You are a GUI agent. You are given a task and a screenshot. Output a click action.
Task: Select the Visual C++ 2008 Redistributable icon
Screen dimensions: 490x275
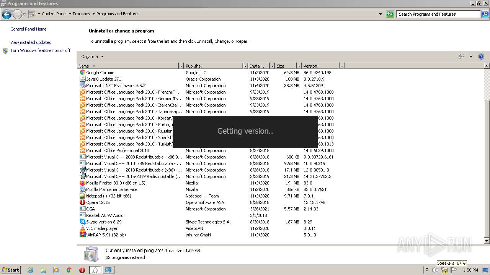[x=82, y=157]
